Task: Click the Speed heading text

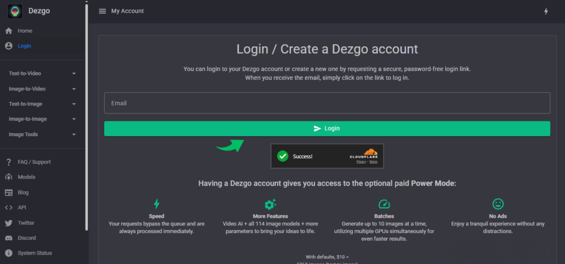Action: pyautogui.click(x=156, y=217)
